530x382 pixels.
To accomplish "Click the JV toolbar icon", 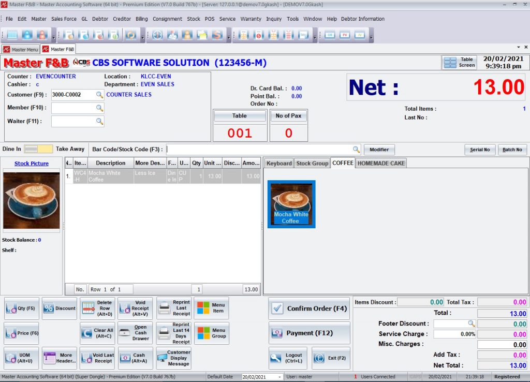I will coord(360,35).
